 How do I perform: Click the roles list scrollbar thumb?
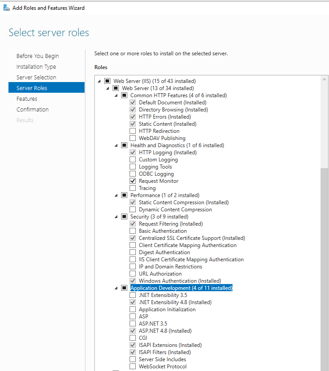pos(324,268)
